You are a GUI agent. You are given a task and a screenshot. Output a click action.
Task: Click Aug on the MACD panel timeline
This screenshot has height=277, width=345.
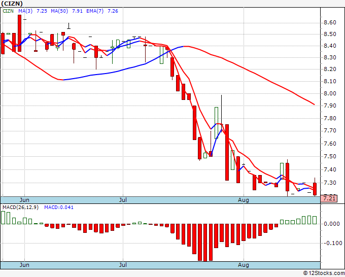(244, 265)
